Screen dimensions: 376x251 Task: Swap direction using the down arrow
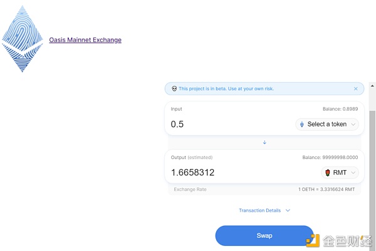[x=264, y=142]
